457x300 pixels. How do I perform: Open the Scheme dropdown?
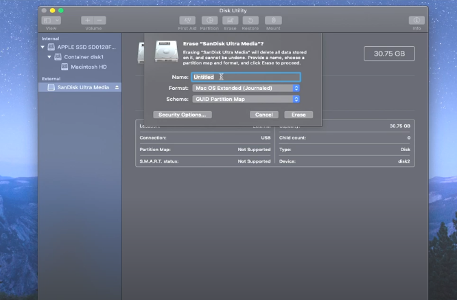pos(246,99)
